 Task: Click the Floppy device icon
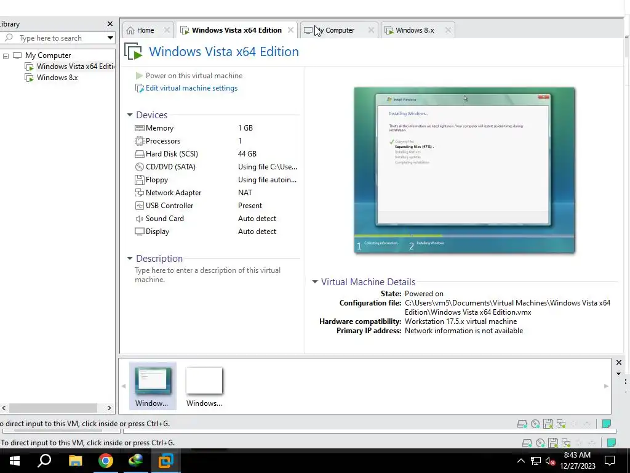click(140, 180)
